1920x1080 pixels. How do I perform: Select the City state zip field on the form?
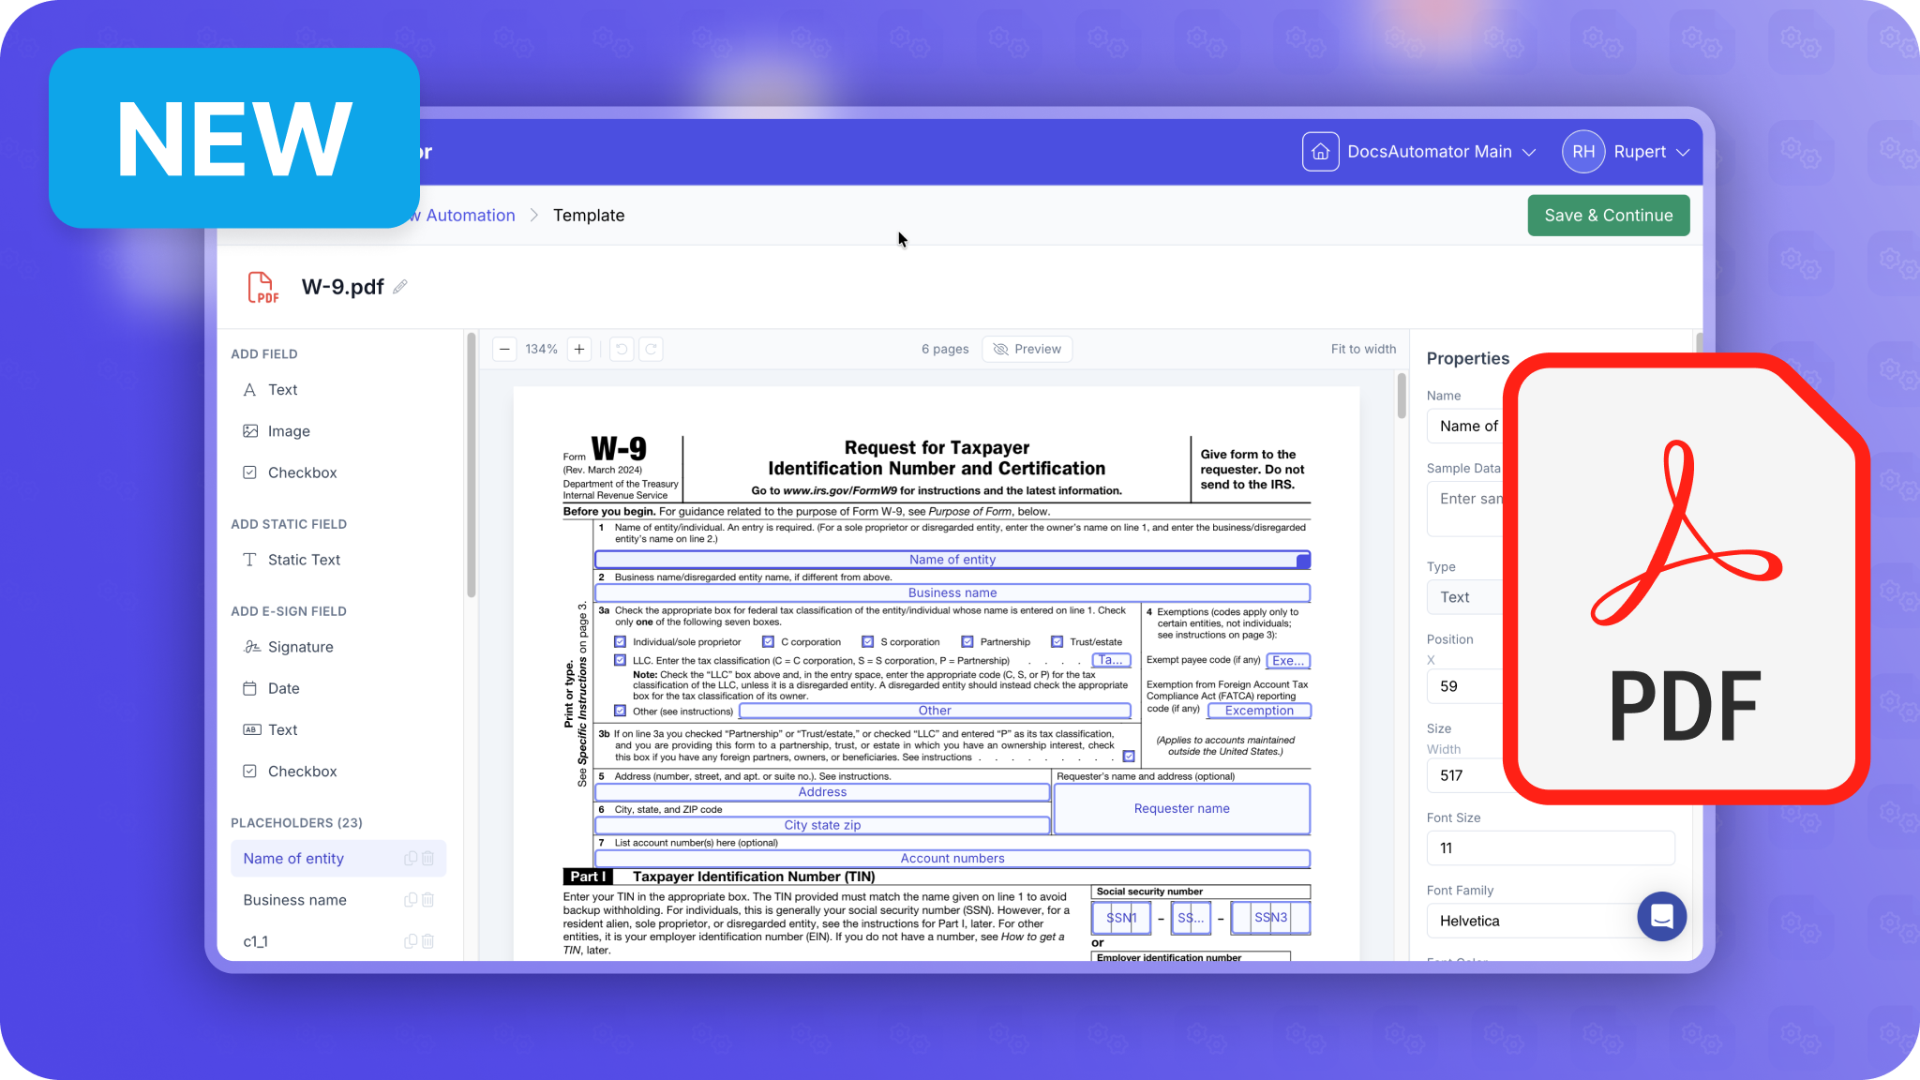point(822,825)
